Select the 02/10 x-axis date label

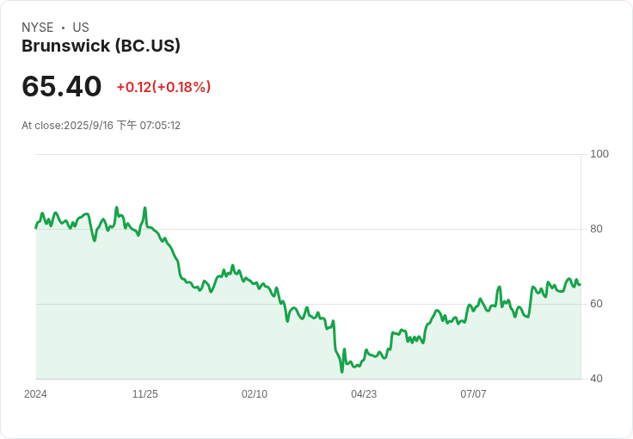tap(255, 394)
